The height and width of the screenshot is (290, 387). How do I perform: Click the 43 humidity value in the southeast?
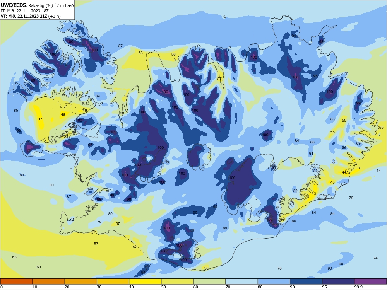pyautogui.click(x=314, y=194)
